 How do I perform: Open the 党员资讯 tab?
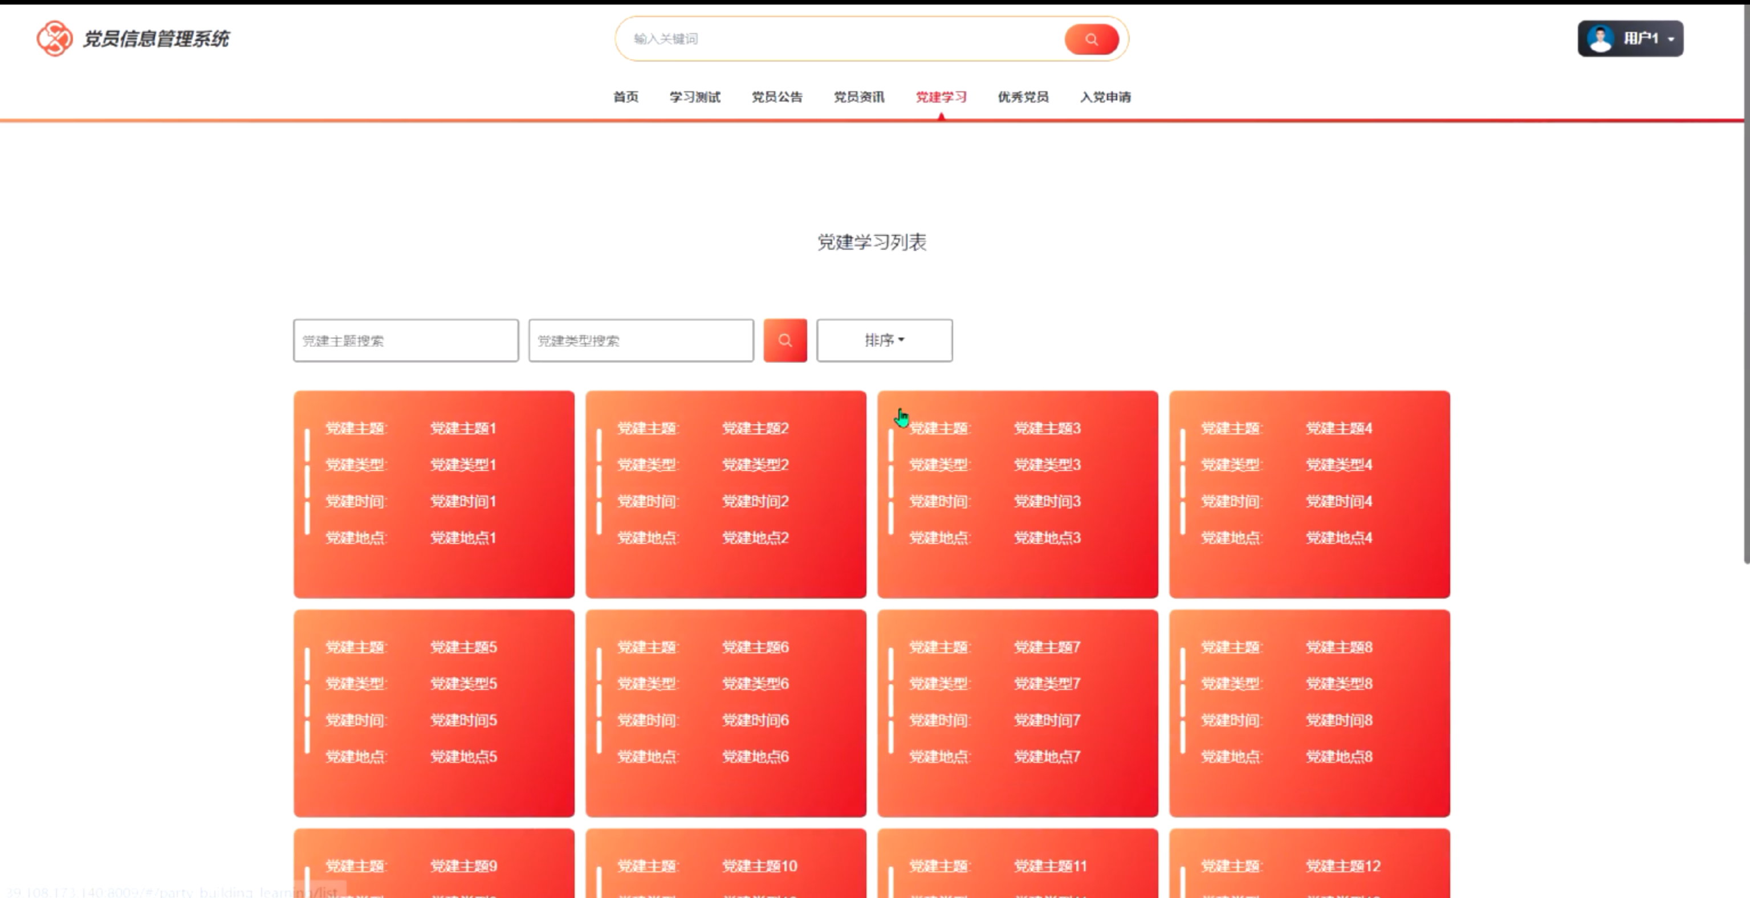pos(858,97)
